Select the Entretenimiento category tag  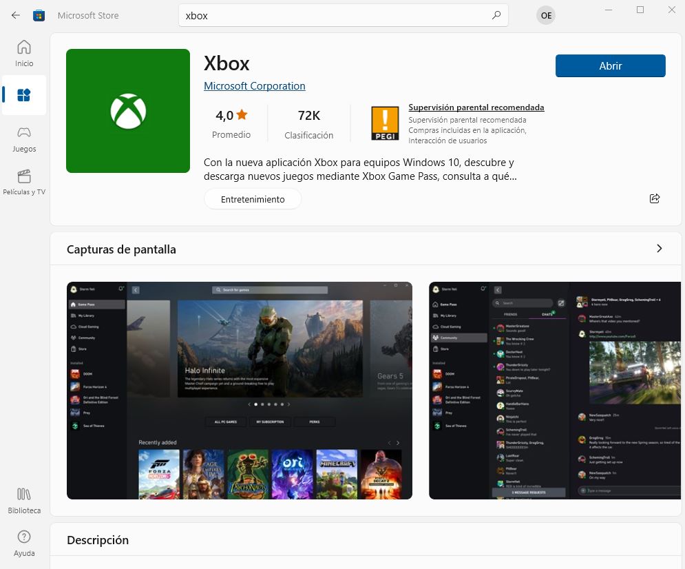[253, 199]
